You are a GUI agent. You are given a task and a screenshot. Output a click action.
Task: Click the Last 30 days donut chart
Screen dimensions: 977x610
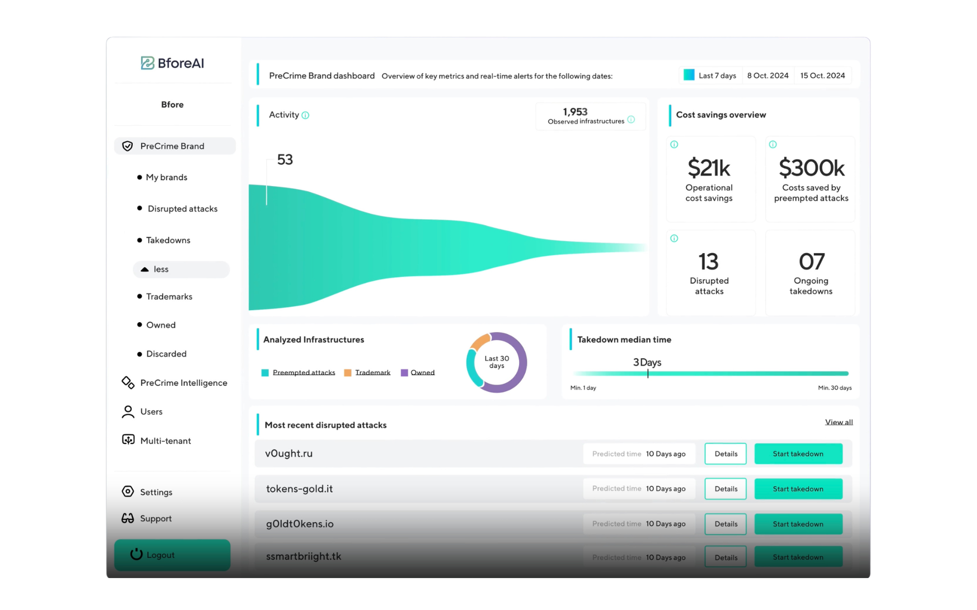497,362
